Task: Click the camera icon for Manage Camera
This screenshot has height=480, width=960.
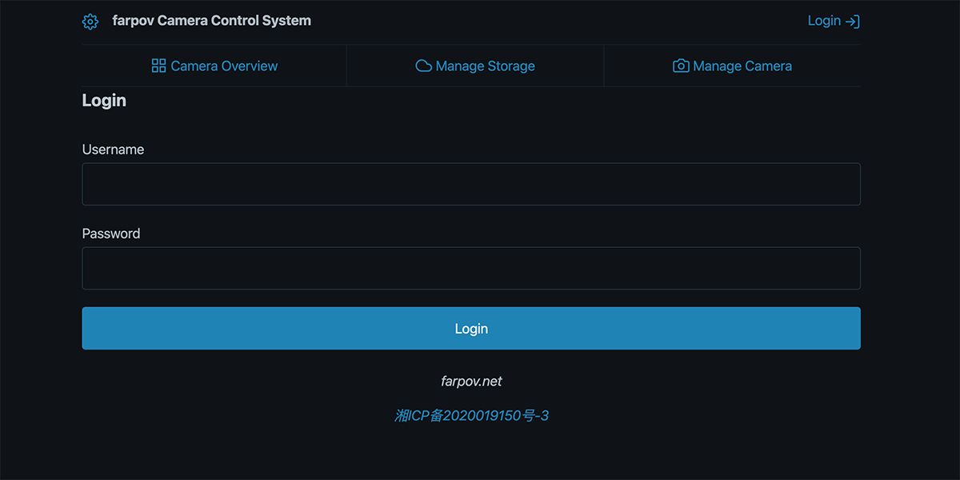Action: (681, 66)
